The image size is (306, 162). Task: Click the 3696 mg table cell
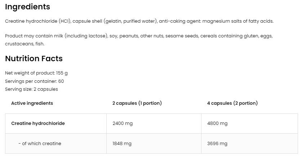tap(217, 144)
